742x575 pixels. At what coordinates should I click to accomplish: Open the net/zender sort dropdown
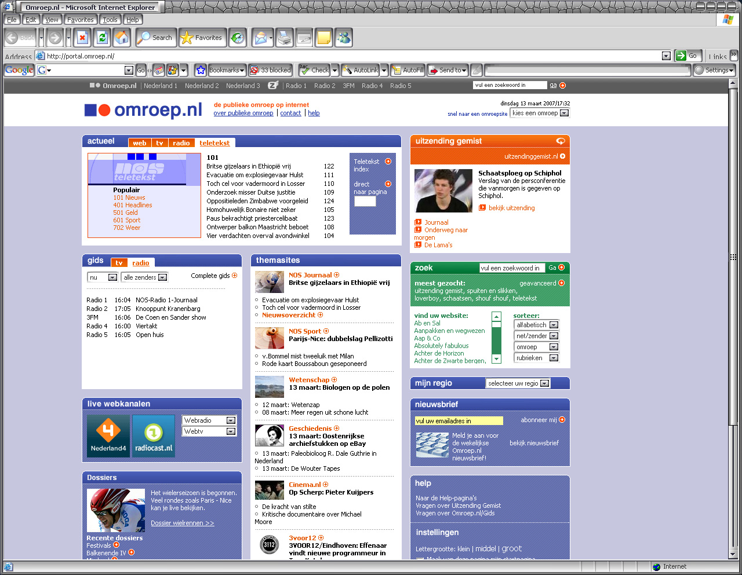click(x=537, y=336)
